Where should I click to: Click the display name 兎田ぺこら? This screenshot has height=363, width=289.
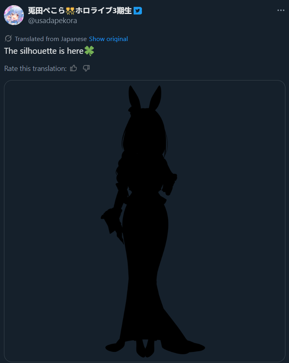coord(47,11)
